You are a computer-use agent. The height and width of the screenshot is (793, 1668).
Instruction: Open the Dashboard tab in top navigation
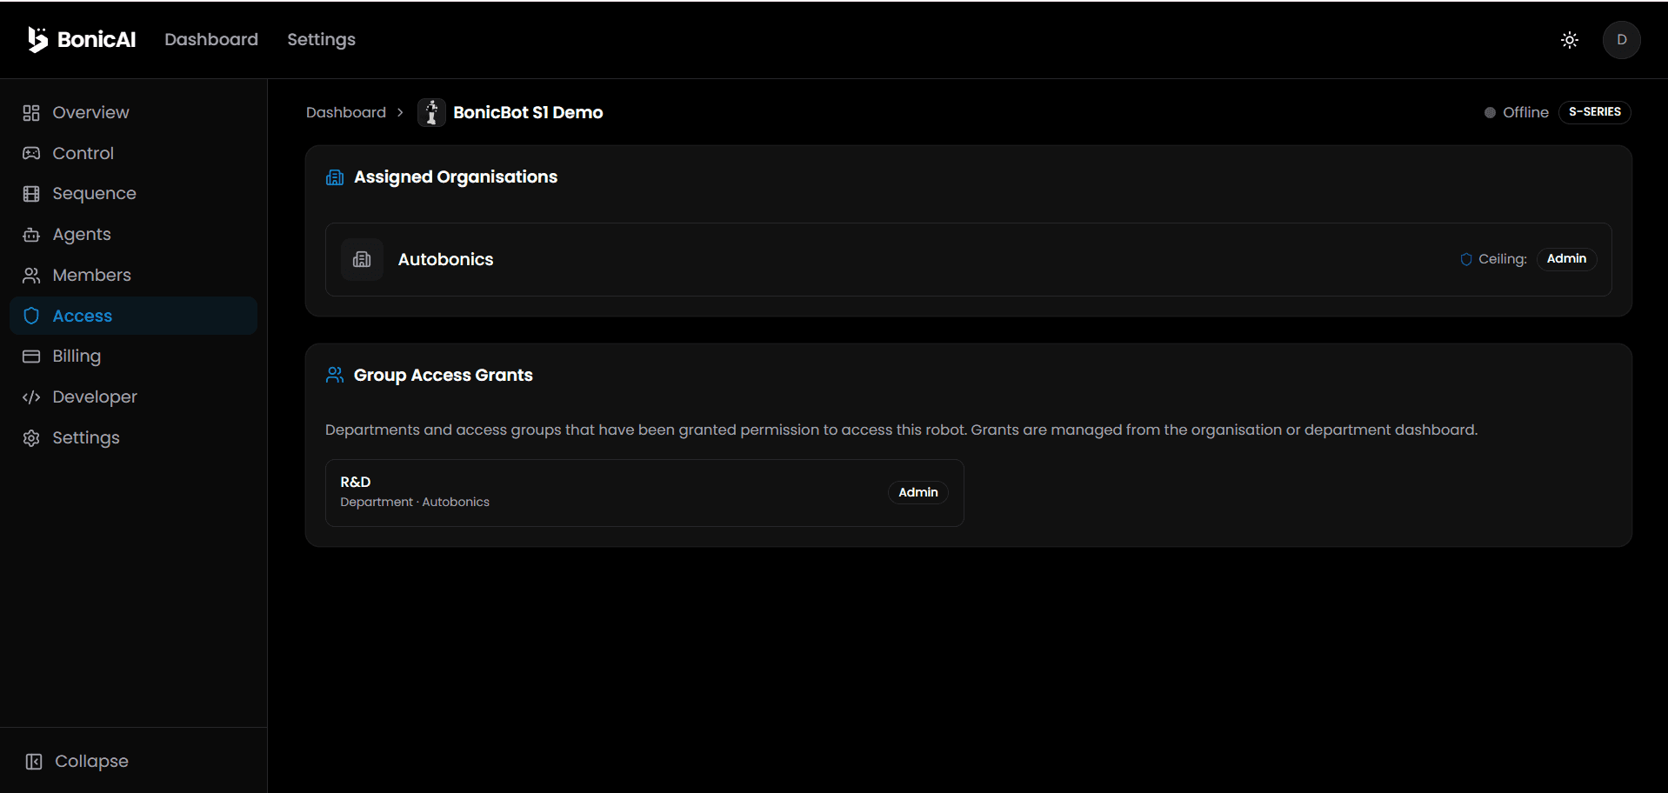211,39
